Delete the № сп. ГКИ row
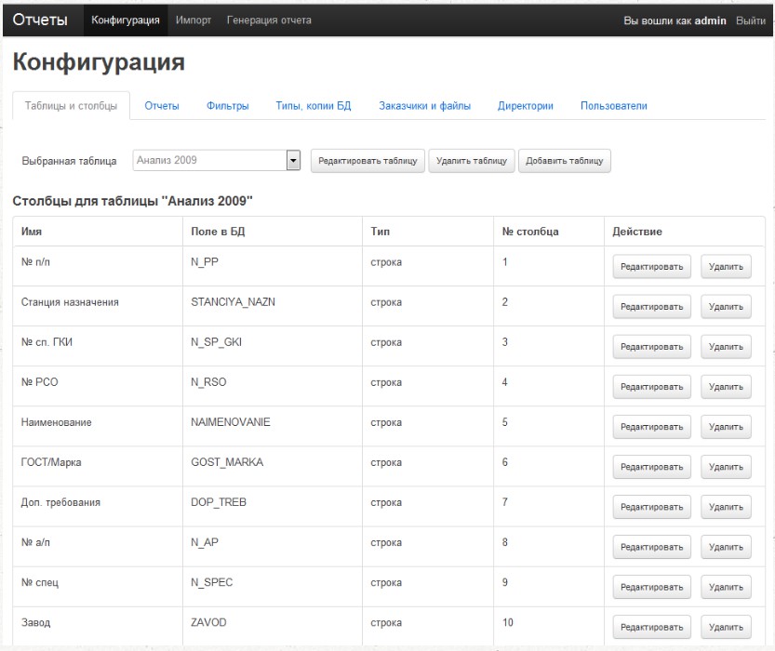Screen dimensions: 775x651 (x=726, y=347)
